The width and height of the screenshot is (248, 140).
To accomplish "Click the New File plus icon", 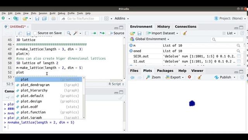I will tap(3, 18).
